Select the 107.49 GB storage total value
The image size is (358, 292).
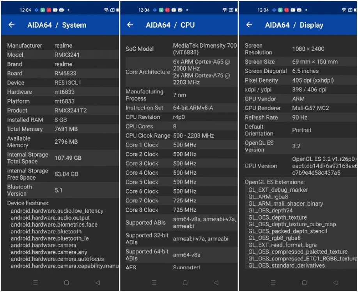tap(68, 158)
